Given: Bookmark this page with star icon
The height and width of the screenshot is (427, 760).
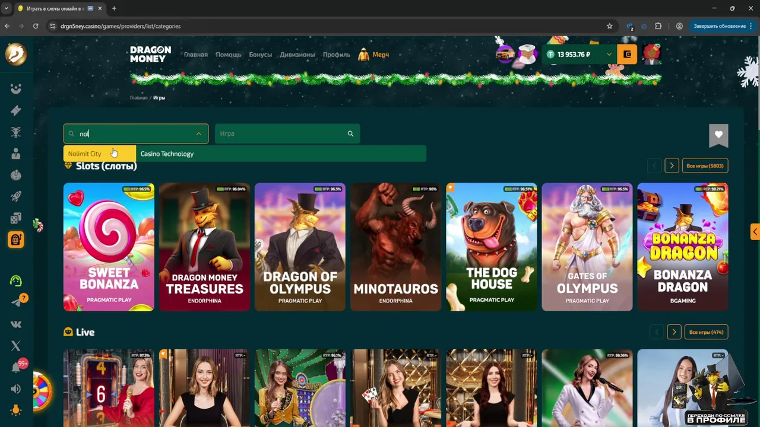Looking at the screenshot, I should tap(609, 26).
